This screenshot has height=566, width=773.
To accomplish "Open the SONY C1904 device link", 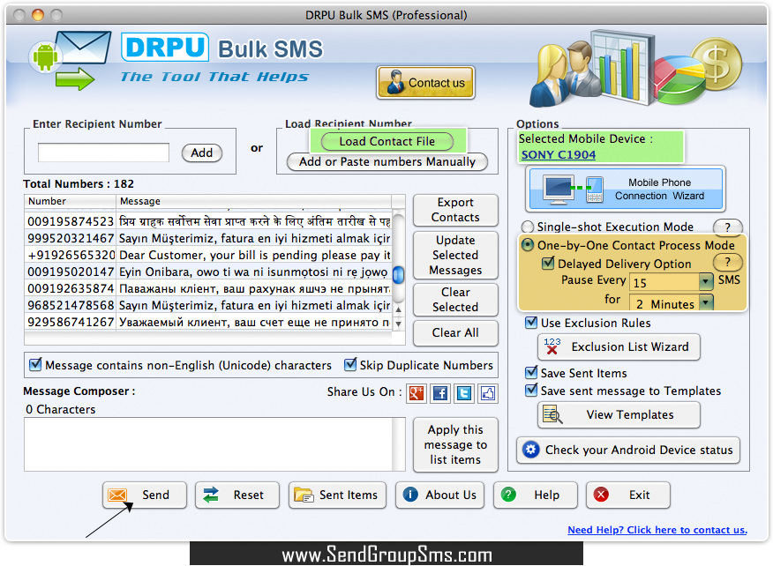I will (558, 154).
